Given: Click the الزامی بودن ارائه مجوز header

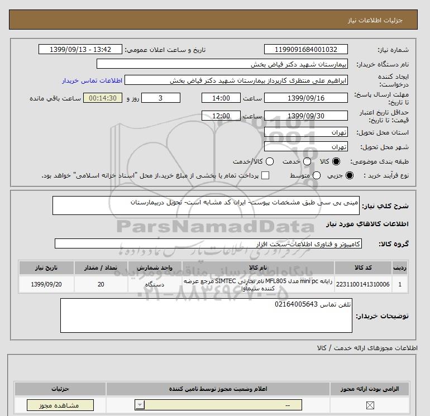Looking at the screenshot, I should coord(370,389).
